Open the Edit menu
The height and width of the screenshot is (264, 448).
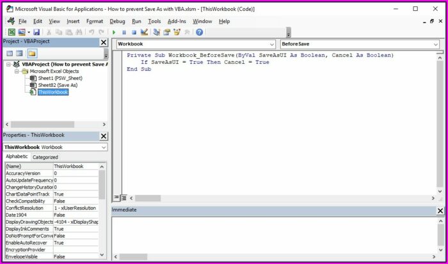coord(38,21)
